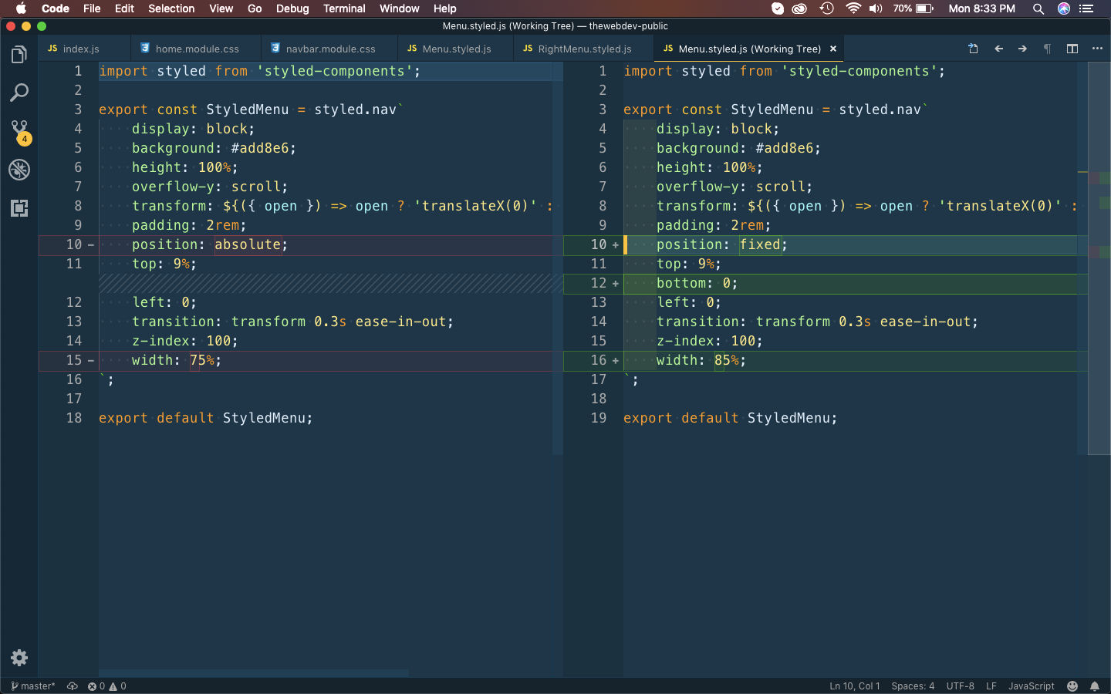Viewport: 1111px width, 694px height.
Task: Show errors and warnings count in status bar
Action: tap(106, 686)
